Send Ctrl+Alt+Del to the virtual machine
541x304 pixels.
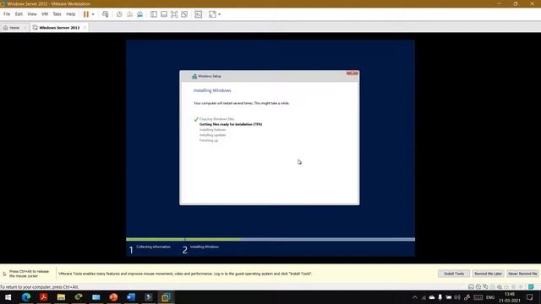tap(105, 14)
